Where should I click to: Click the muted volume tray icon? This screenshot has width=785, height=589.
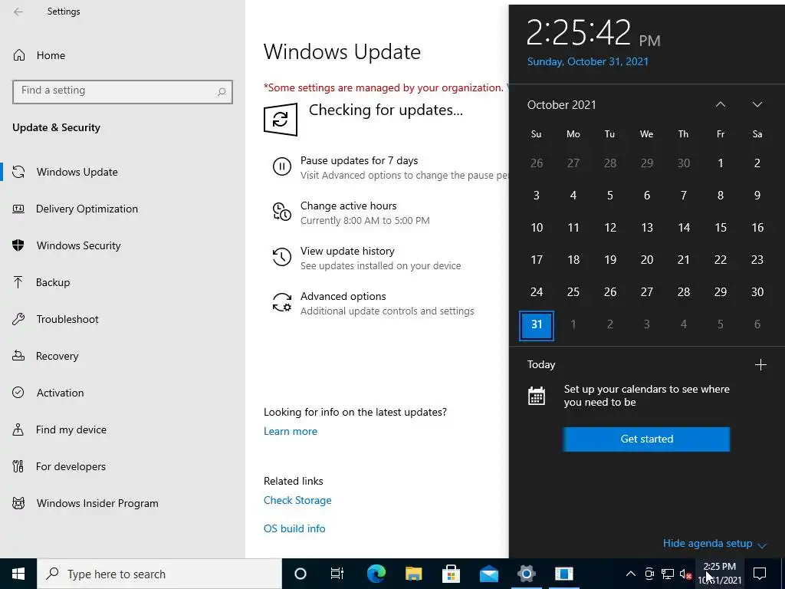(x=686, y=574)
